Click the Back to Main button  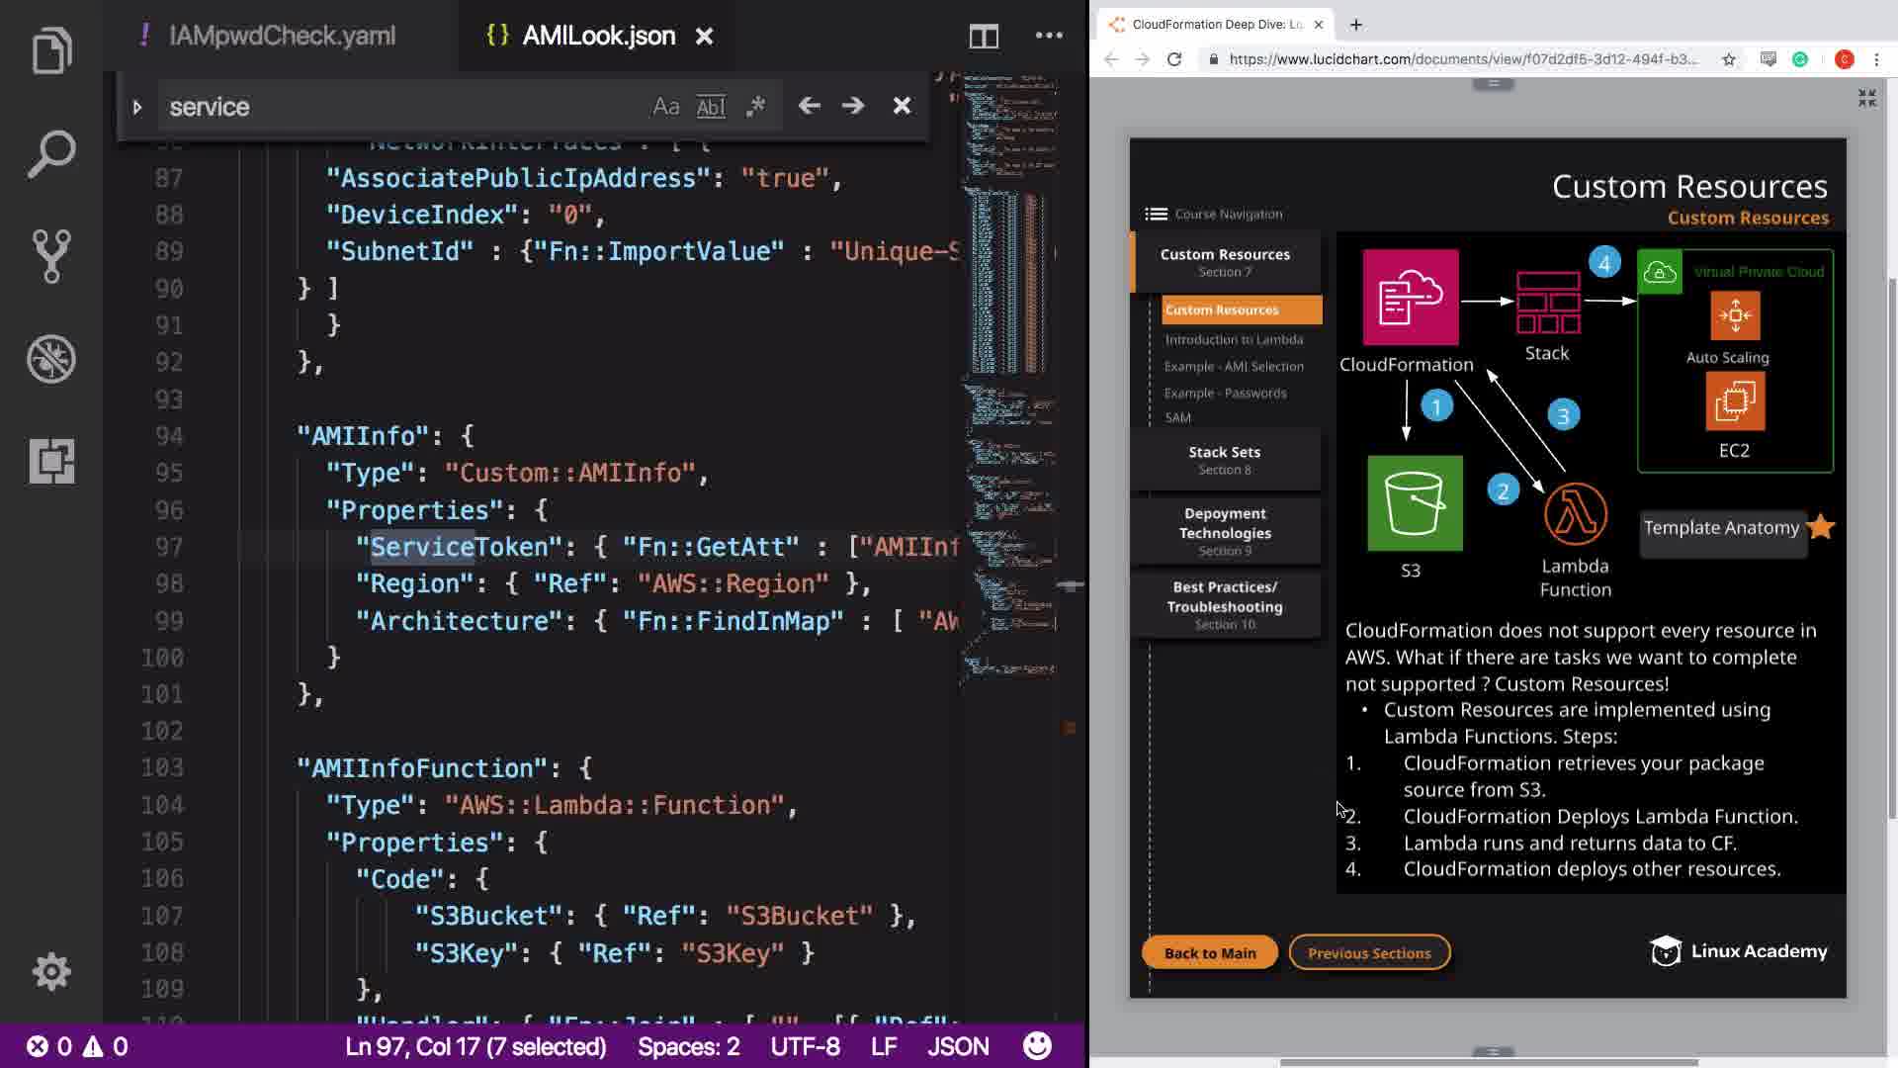click(1209, 953)
